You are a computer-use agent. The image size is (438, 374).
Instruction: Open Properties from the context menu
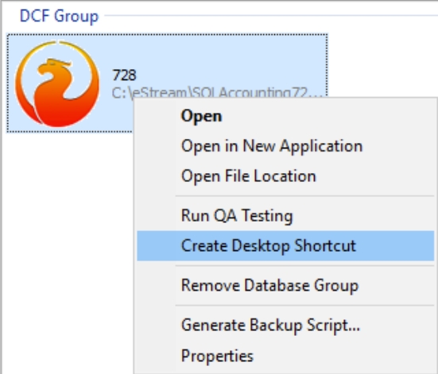tap(285, 356)
